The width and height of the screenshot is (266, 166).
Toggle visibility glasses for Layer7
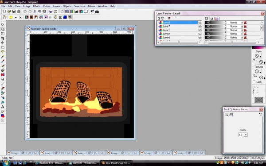point(200,27)
